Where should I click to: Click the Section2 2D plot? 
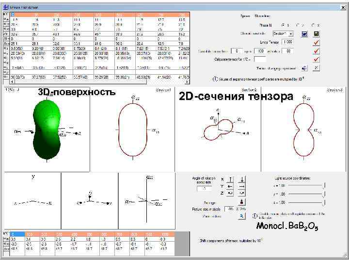[218, 130]
